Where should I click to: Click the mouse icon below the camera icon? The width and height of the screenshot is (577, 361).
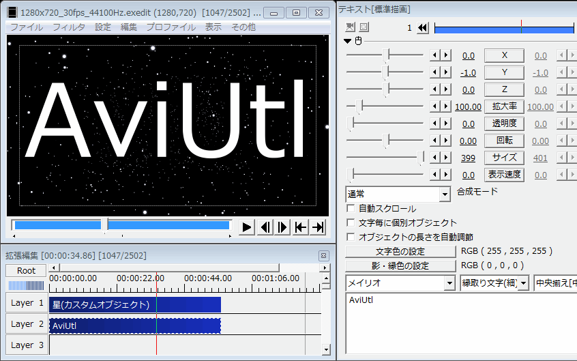coord(357,40)
